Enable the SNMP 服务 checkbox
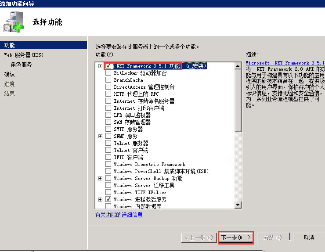 pyautogui.click(x=108, y=136)
